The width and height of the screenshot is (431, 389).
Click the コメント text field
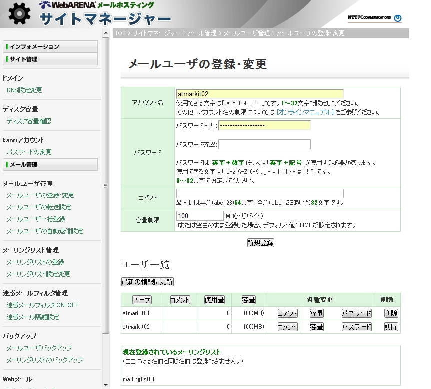(260, 194)
